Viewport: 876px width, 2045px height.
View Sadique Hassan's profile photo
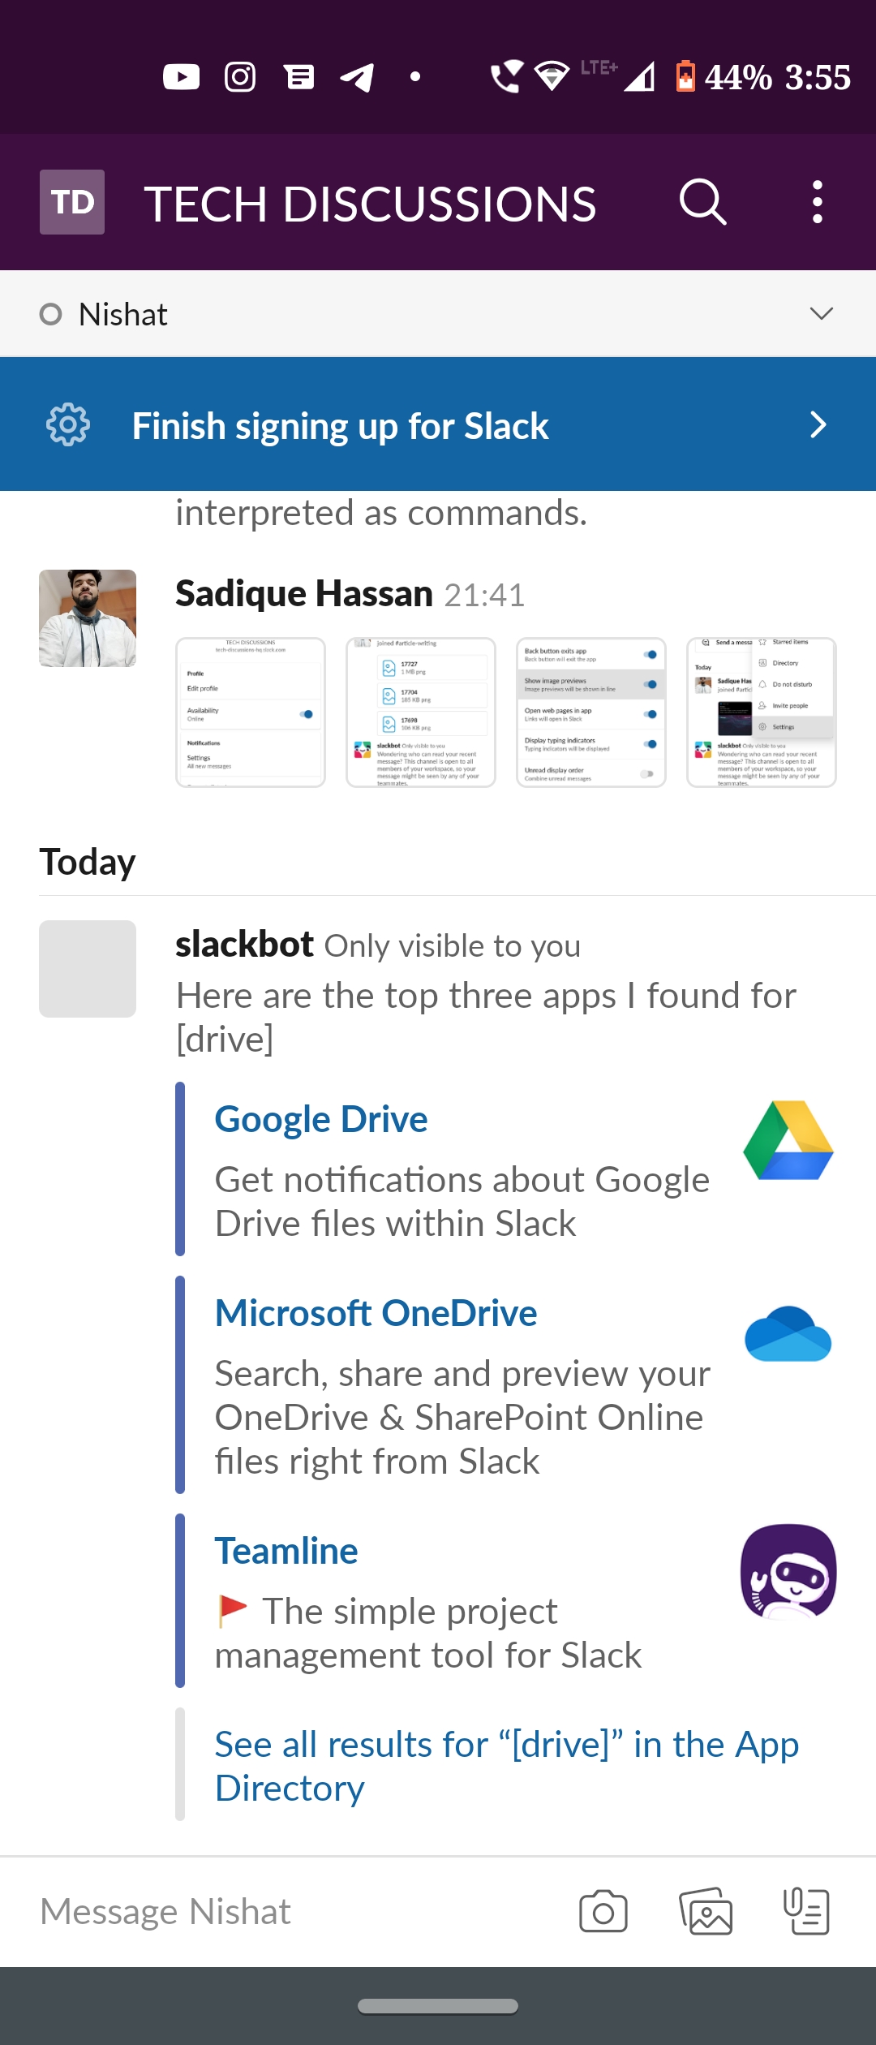pos(88,618)
